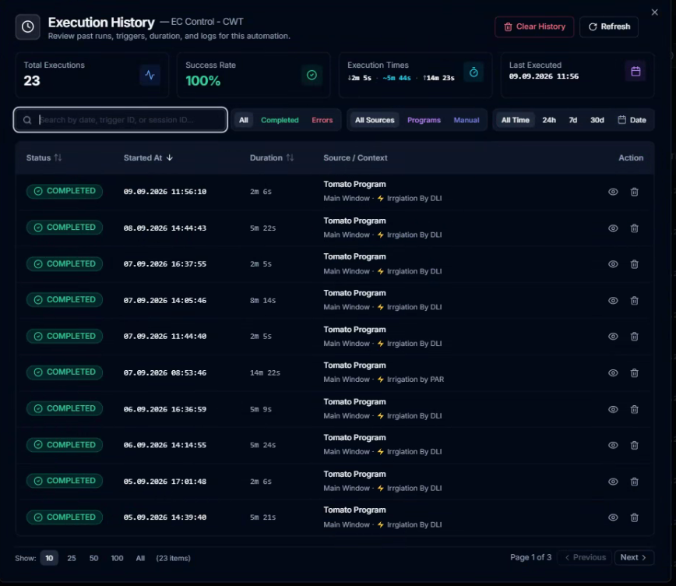Filter sources by Programs
Image resolution: width=676 pixels, height=586 pixels.
pos(424,120)
